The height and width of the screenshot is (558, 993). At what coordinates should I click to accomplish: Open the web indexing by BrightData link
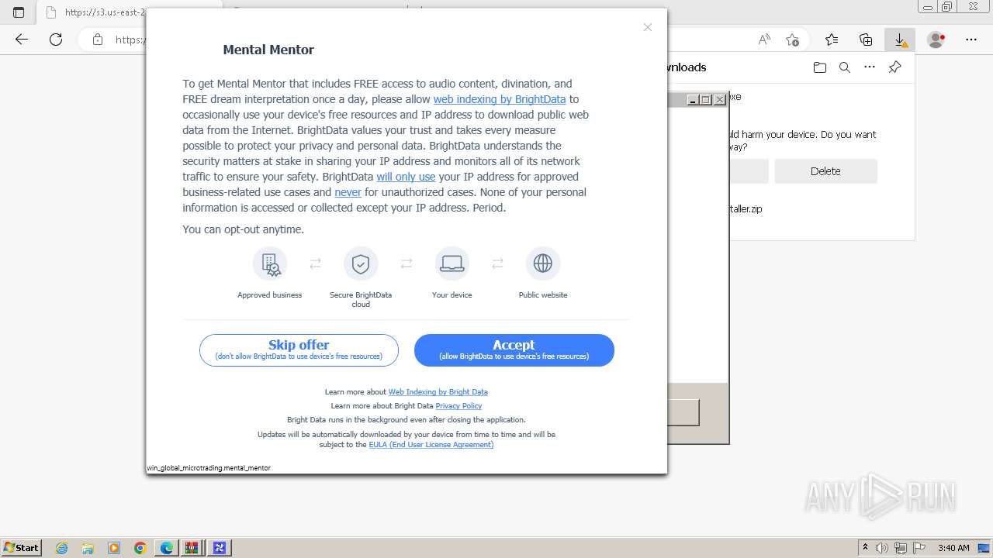pos(500,99)
